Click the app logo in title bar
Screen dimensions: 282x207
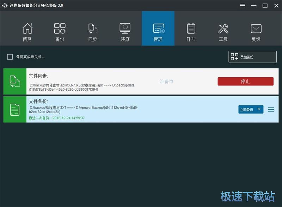(5, 5)
